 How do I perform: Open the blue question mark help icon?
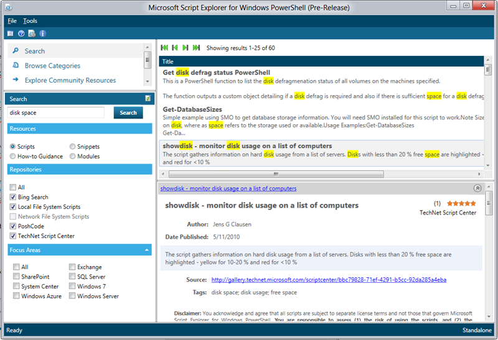21,34
